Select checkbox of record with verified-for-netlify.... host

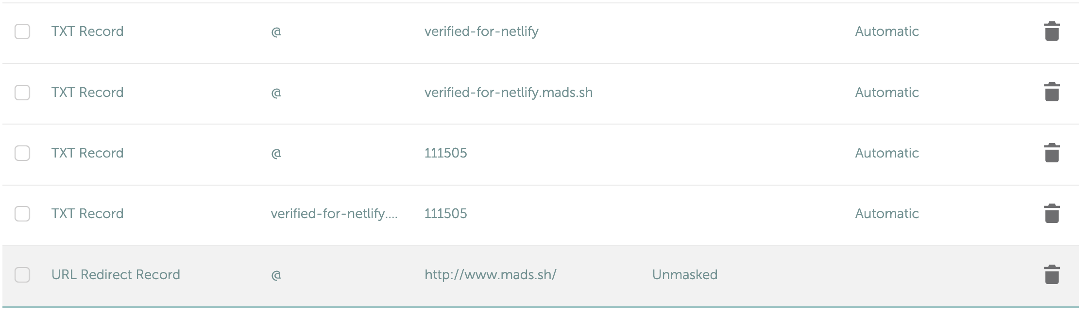click(22, 213)
